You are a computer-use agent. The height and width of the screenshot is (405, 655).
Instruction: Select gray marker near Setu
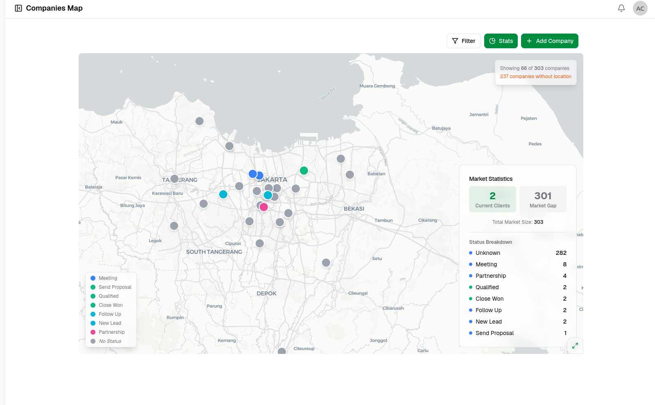pyautogui.click(x=326, y=263)
